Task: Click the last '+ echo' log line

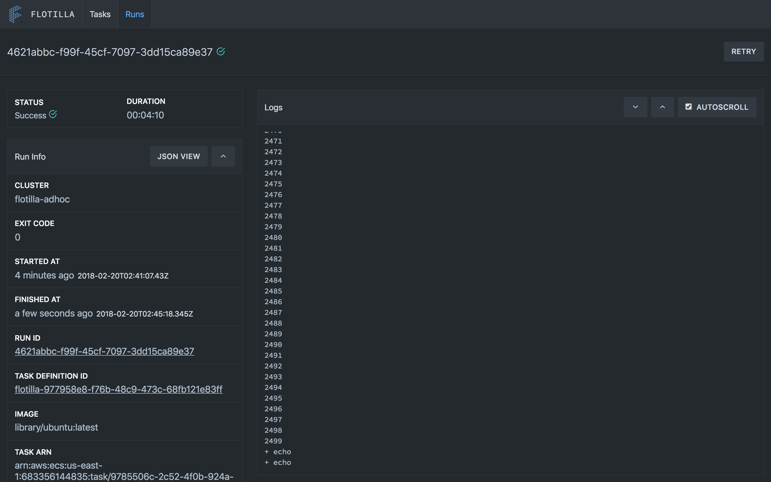Action: [x=278, y=462]
